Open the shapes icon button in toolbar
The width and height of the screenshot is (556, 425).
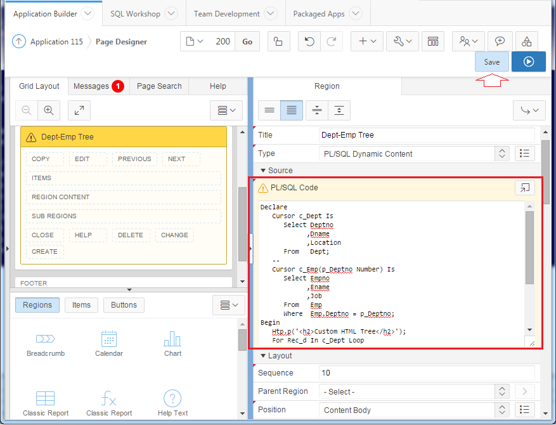click(527, 41)
